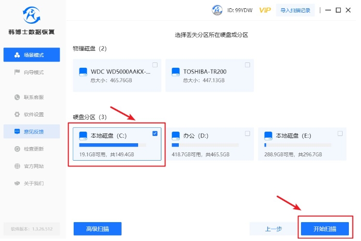Screen dimensions: 361x241
Task: Click the gold VIP badge icon
Action: (265, 10)
